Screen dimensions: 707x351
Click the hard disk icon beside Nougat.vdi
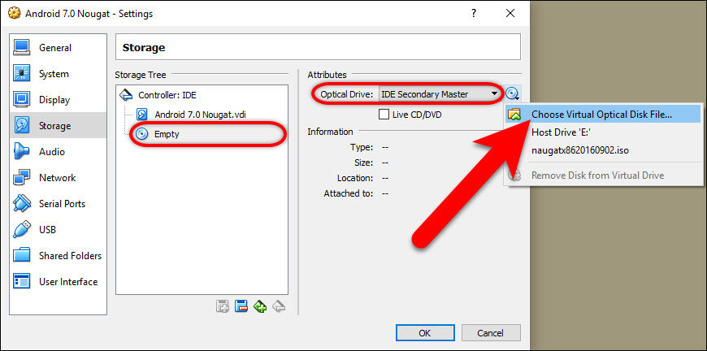(142, 115)
